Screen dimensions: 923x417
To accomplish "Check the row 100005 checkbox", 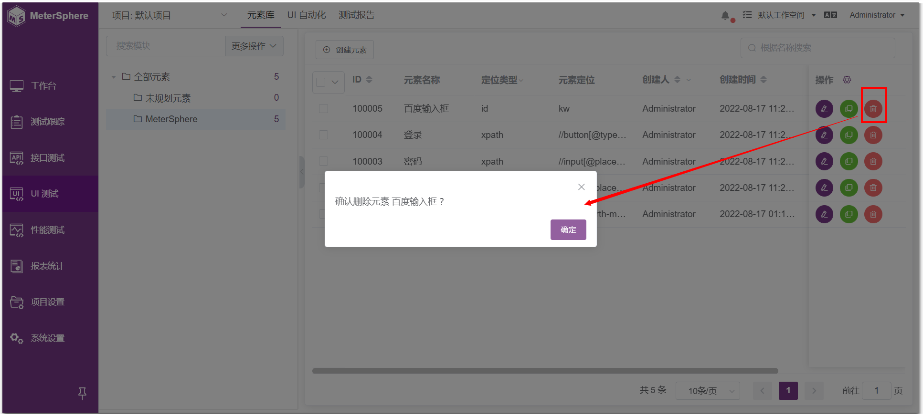I will [x=324, y=109].
